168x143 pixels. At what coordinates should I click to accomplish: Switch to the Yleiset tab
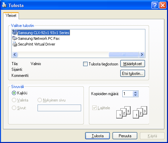click(x=11, y=16)
